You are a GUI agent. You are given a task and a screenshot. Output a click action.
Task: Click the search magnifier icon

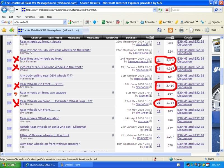(x=216, y=10)
